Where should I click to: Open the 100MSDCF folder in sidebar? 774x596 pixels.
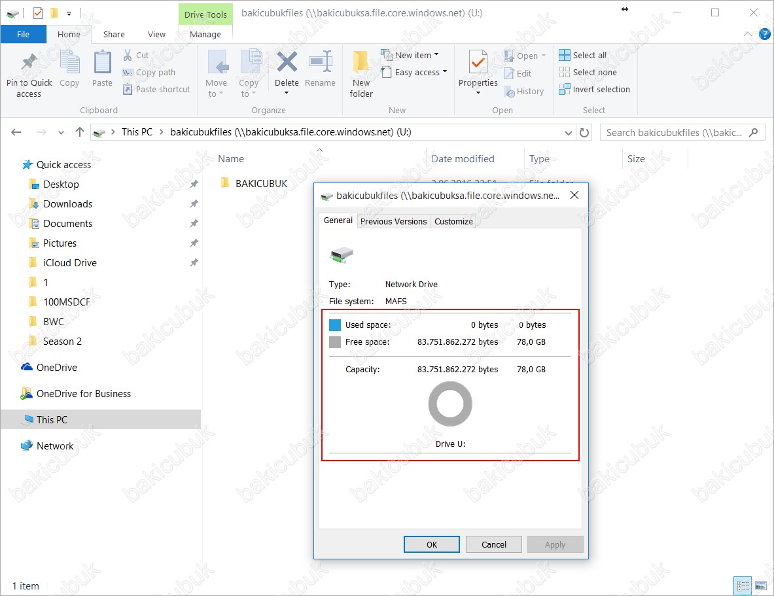66,302
